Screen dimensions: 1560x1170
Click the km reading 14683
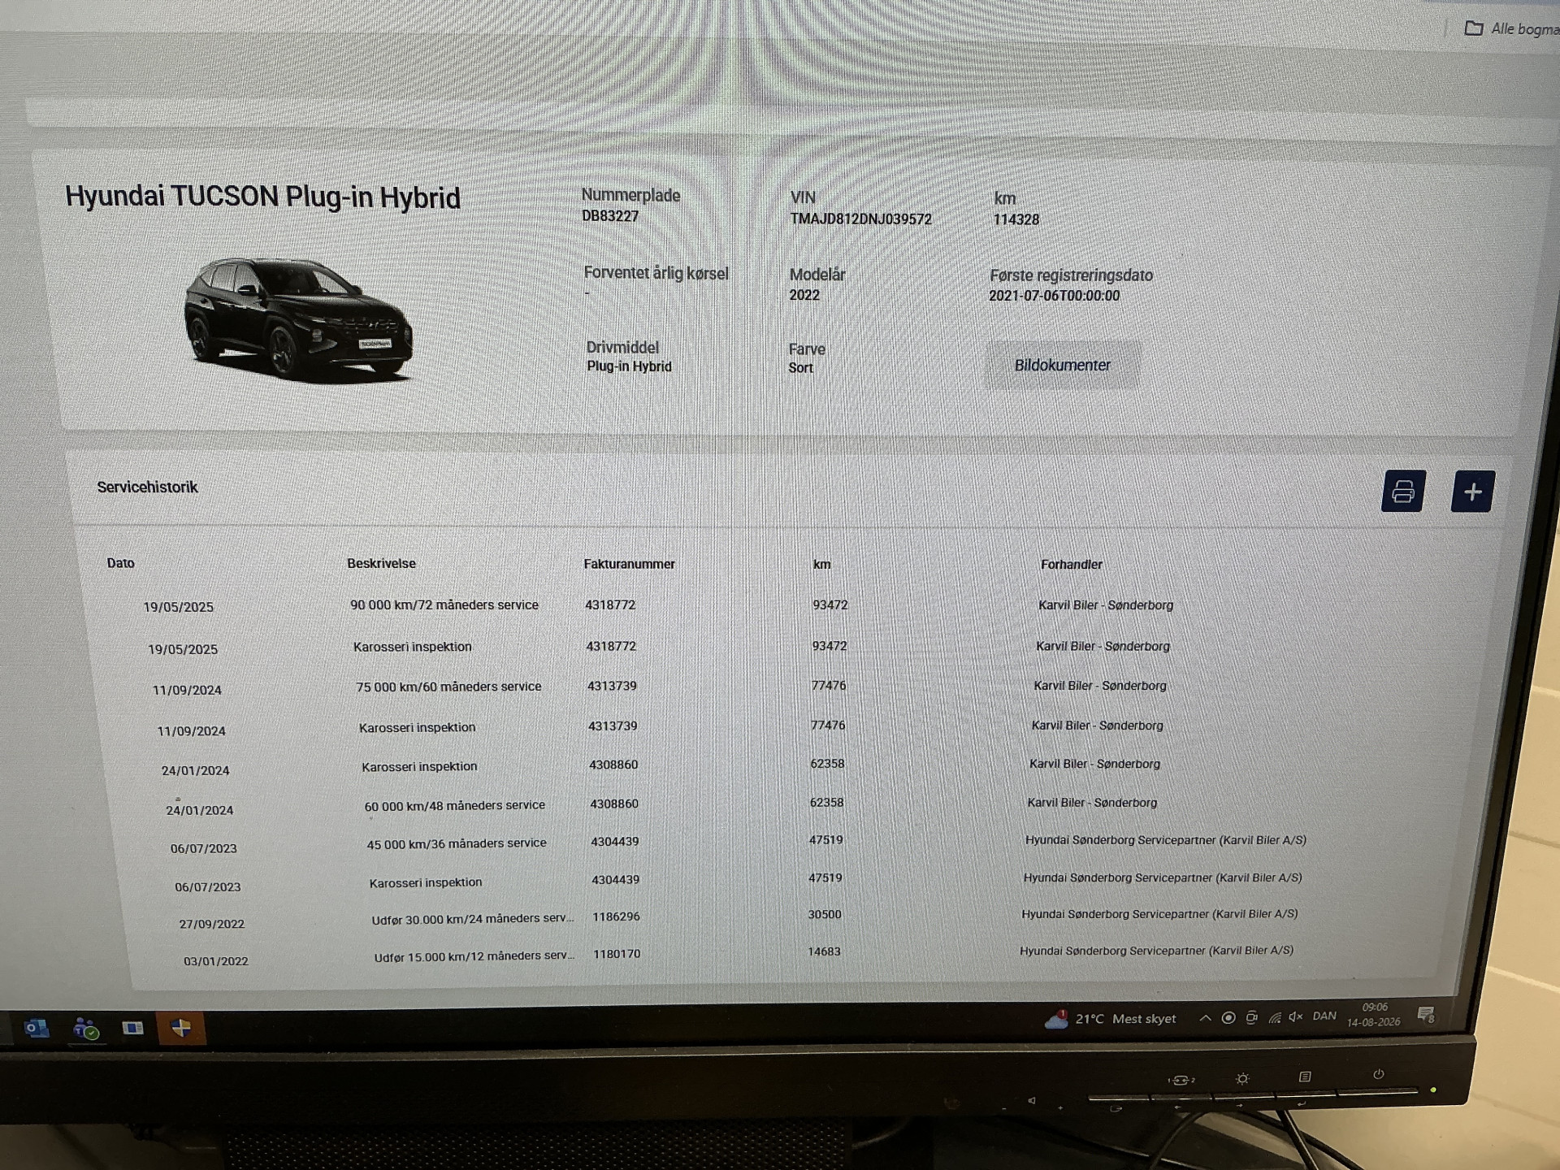click(824, 951)
